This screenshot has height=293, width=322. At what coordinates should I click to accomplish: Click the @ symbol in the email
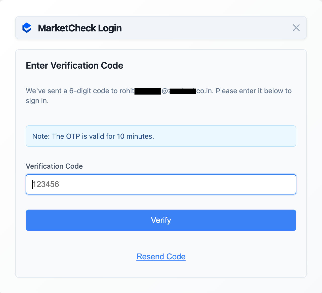[165, 91]
